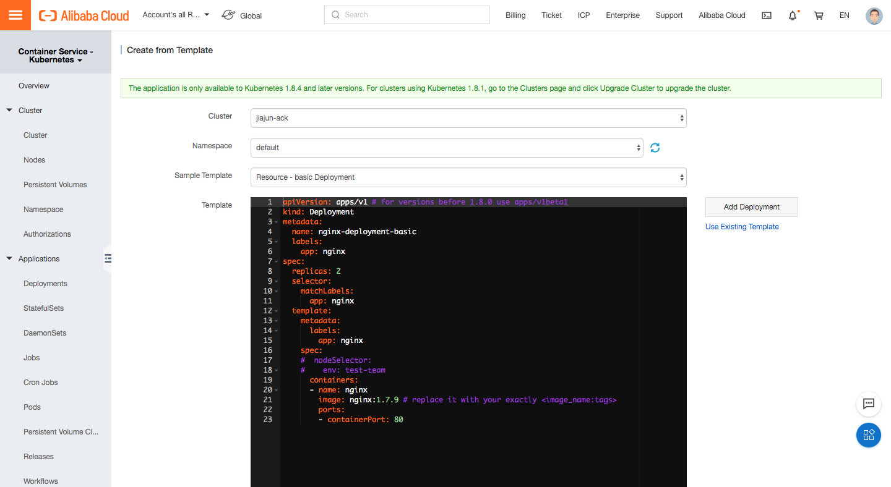Fold the containers item at line 20
This screenshot has width=891, height=487.
click(277, 390)
